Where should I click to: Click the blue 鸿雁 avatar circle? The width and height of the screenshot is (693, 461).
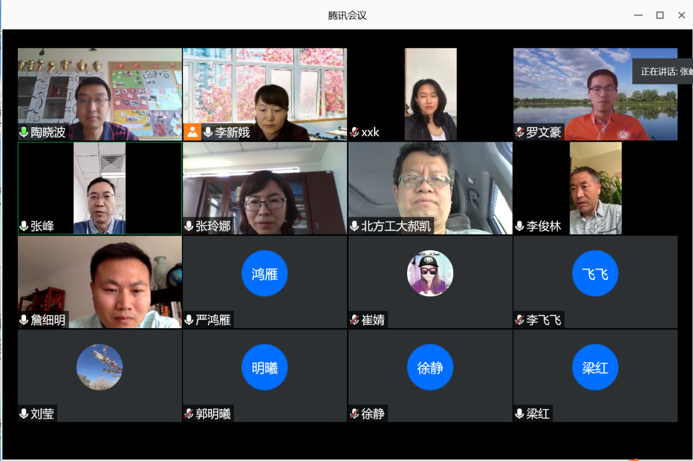coord(264,273)
